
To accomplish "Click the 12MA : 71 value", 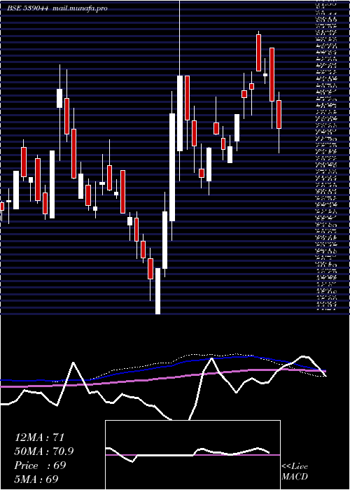I will click(x=39, y=437).
